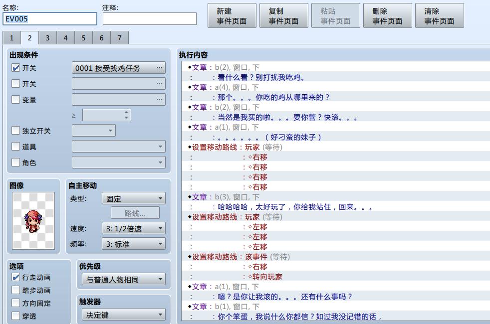Open the 速度 dropdown showing 3: 1/2倍速

pyautogui.click(x=134, y=228)
